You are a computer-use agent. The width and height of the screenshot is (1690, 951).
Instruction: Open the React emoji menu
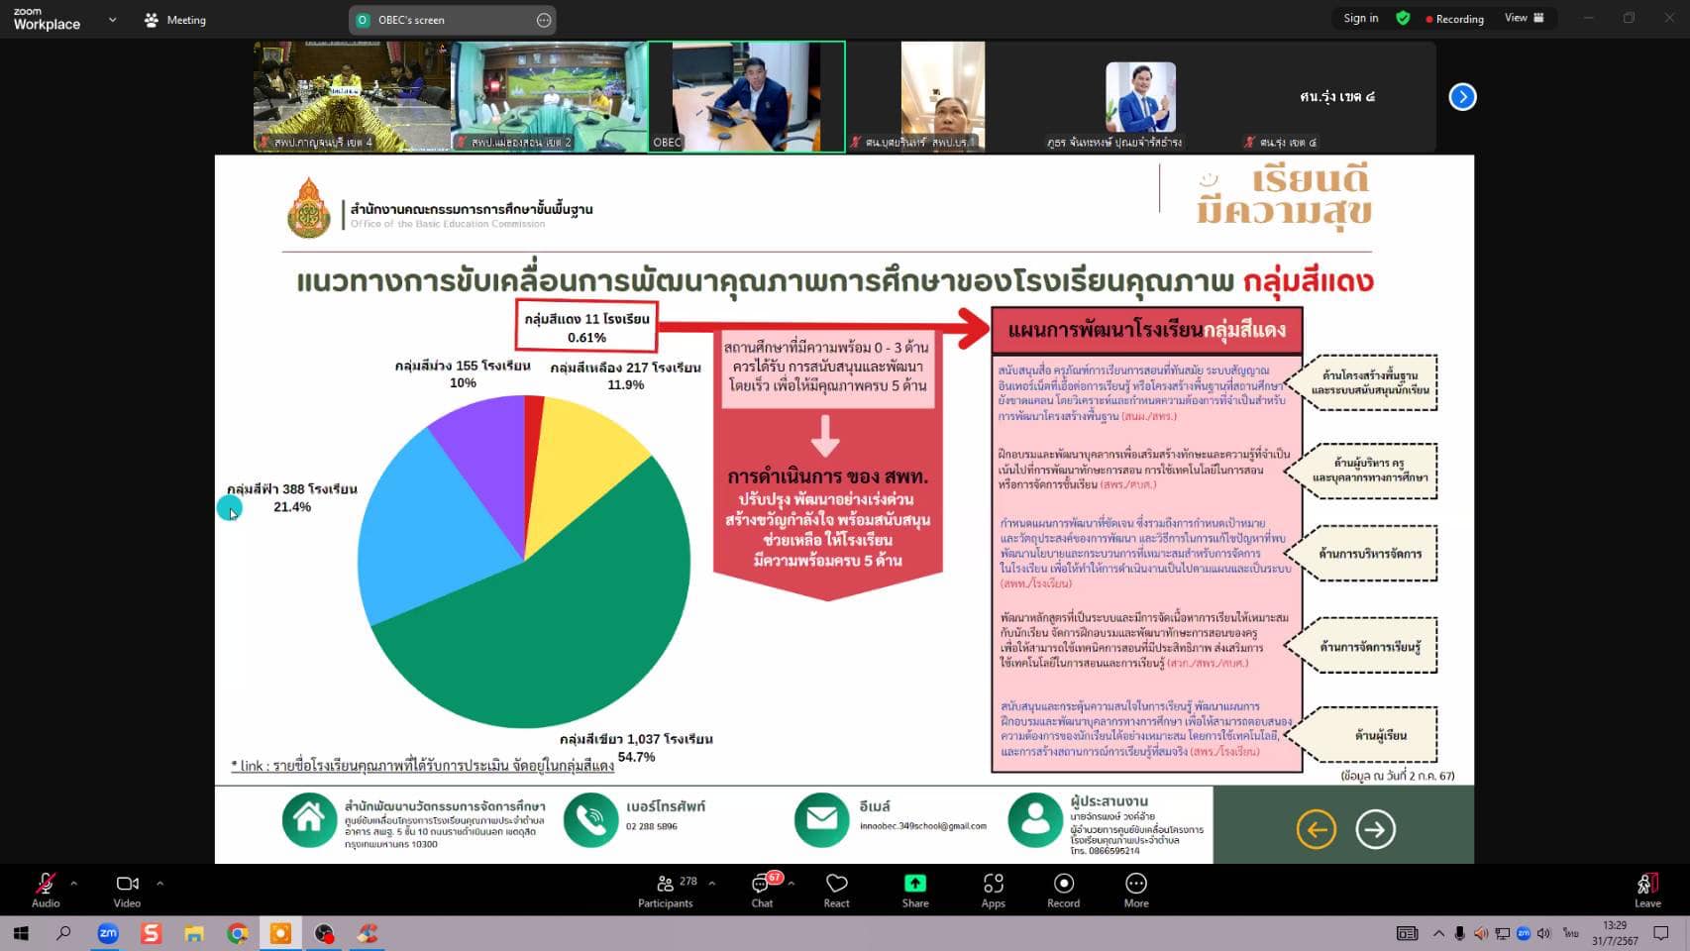click(x=837, y=890)
